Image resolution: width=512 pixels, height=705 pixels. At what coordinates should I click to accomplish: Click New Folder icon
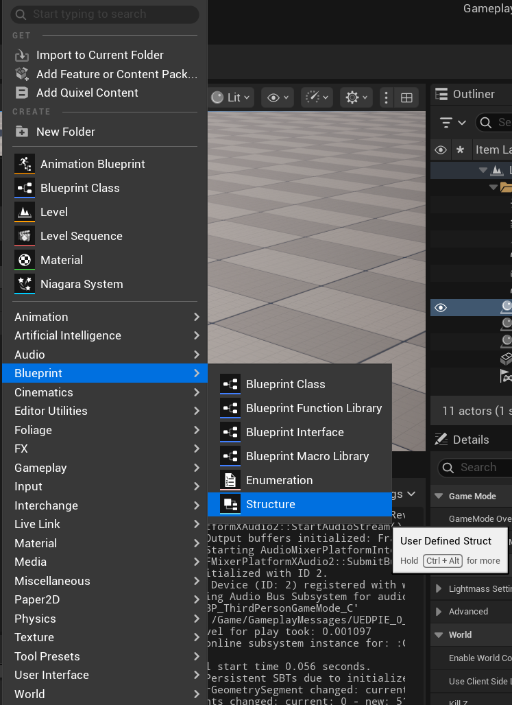pyautogui.click(x=21, y=132)
